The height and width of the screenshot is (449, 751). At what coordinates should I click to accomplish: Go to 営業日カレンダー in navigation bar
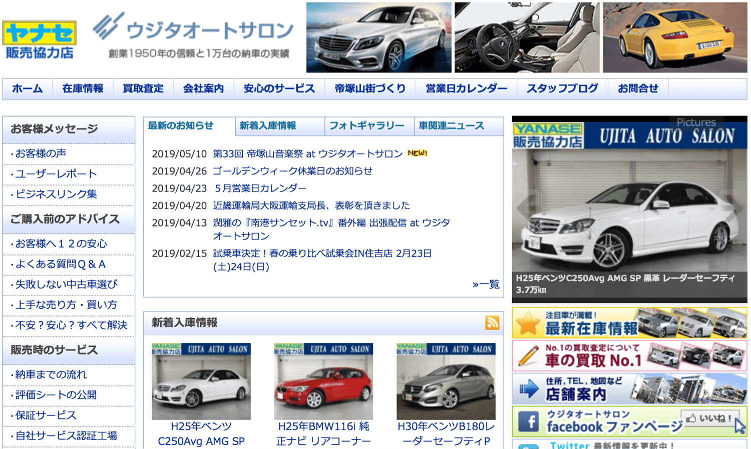466,89
